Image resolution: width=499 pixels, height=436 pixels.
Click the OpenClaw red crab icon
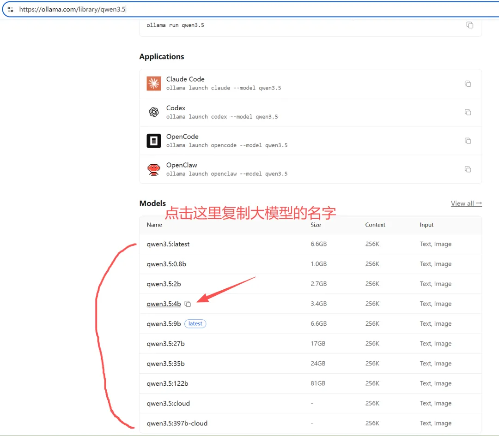pos(154,169)
